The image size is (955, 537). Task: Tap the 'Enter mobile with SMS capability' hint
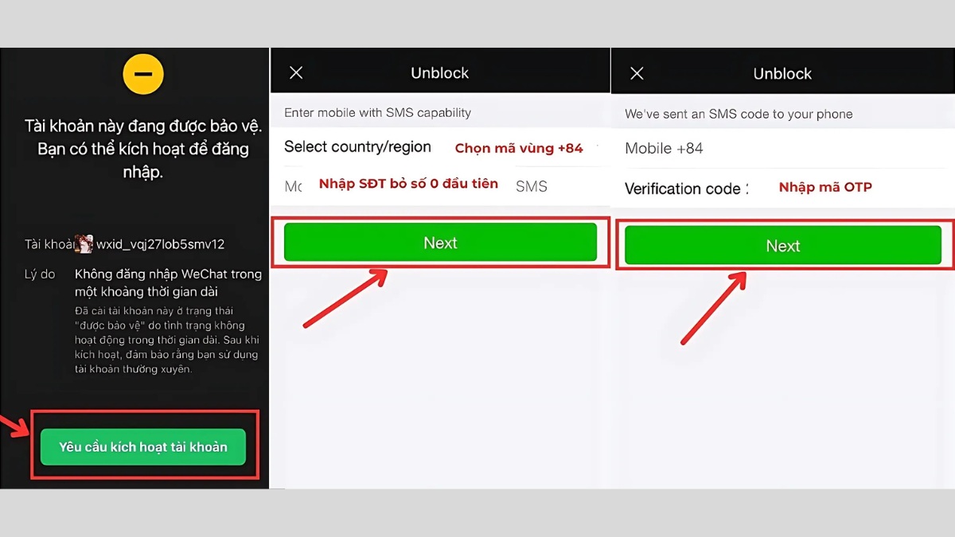tap(377, 112)
